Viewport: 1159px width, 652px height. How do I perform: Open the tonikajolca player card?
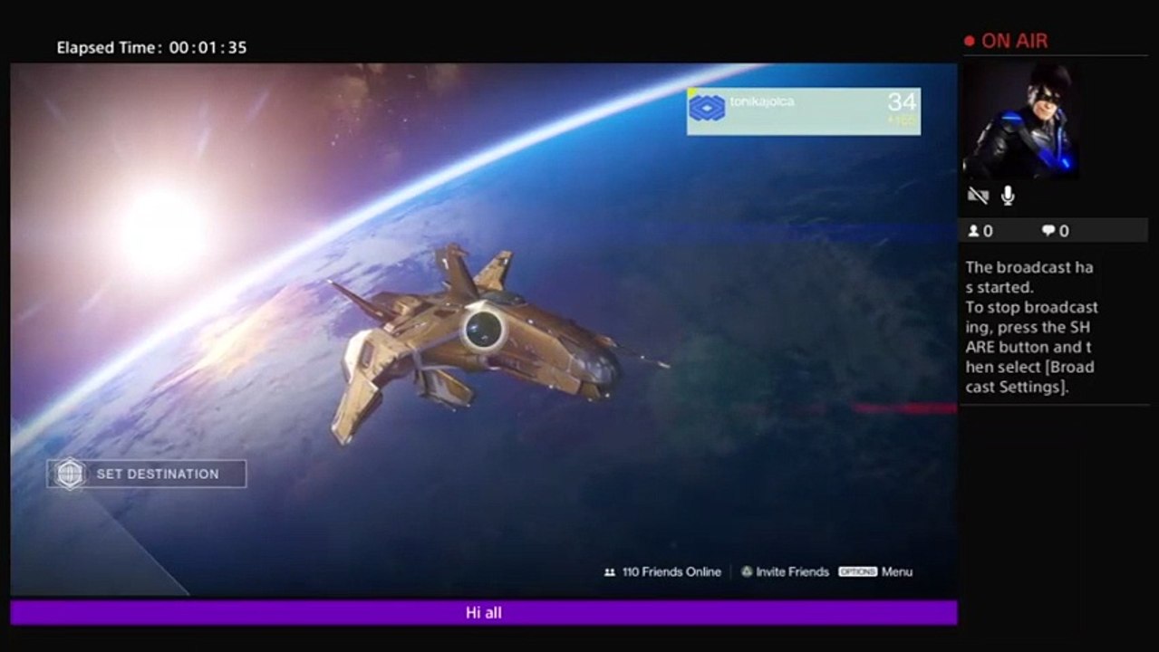[x=804, y=111]
